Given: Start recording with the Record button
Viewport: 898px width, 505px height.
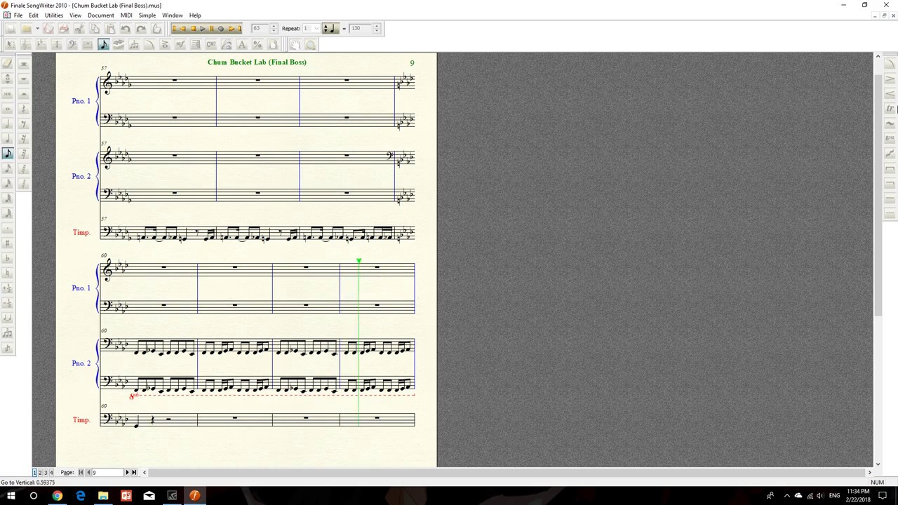Looking at the screenshot, I should click(x=220, y=29).
